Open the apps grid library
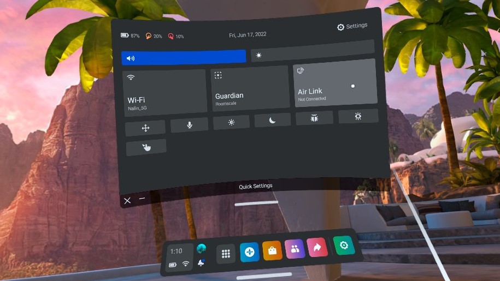Image resolution: width=500 pixels, height=281 pixels. coord(226,254)
